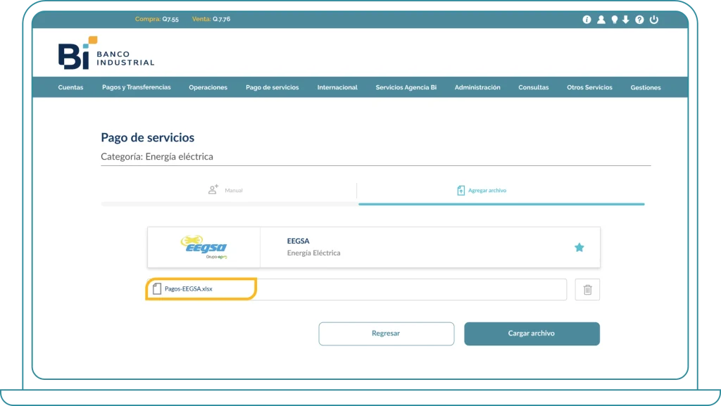Expand the Pago de servicios menu
Screen dimensions: 721x406
272,87
